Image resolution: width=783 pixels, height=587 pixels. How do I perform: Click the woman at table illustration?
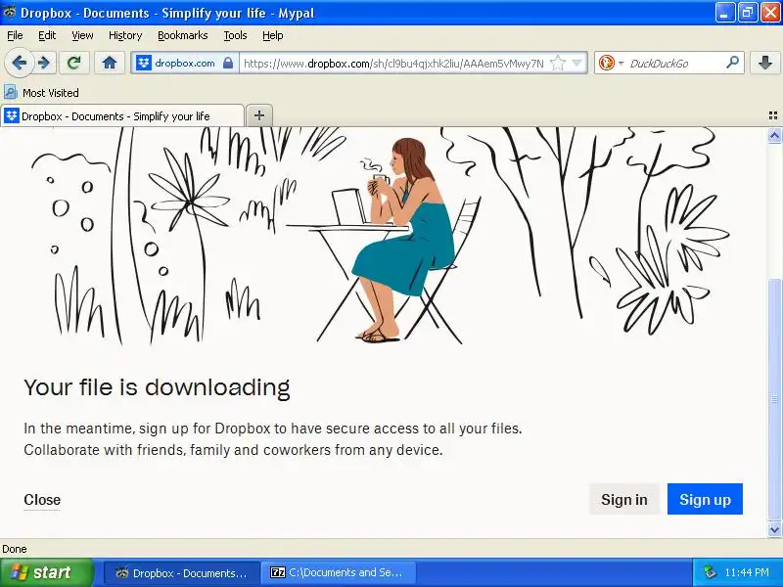click(386, 242)
